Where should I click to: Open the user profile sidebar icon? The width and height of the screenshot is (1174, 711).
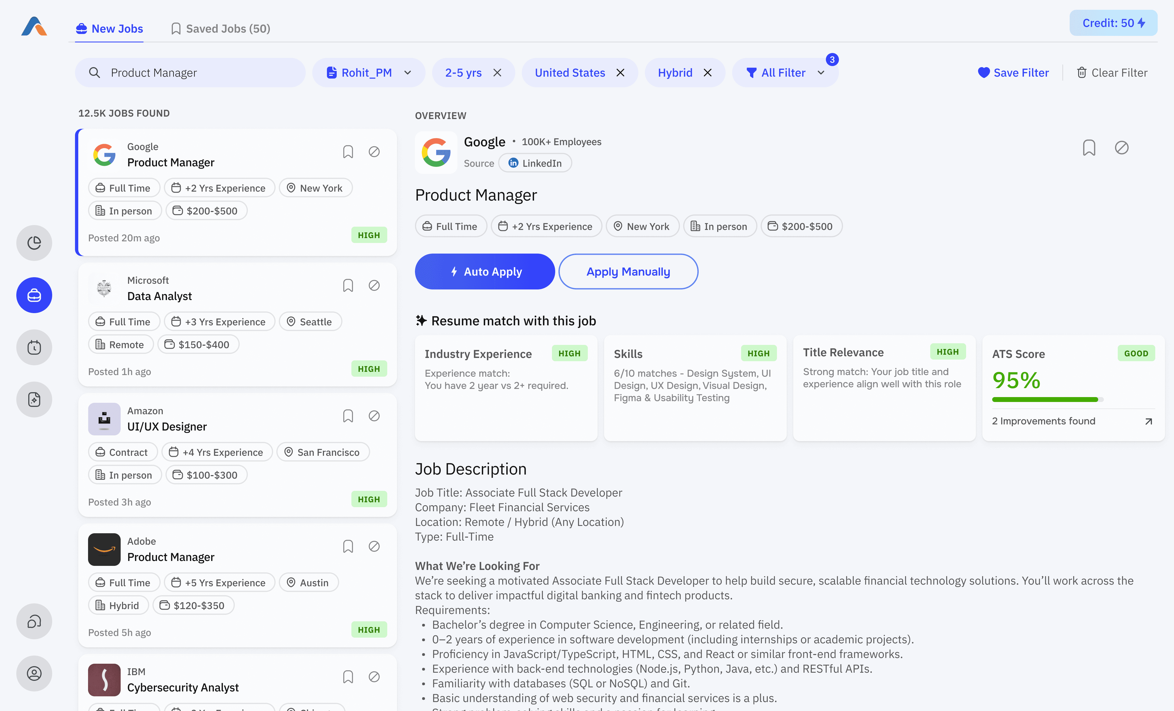pyautogui.click(x=34, y=673)
